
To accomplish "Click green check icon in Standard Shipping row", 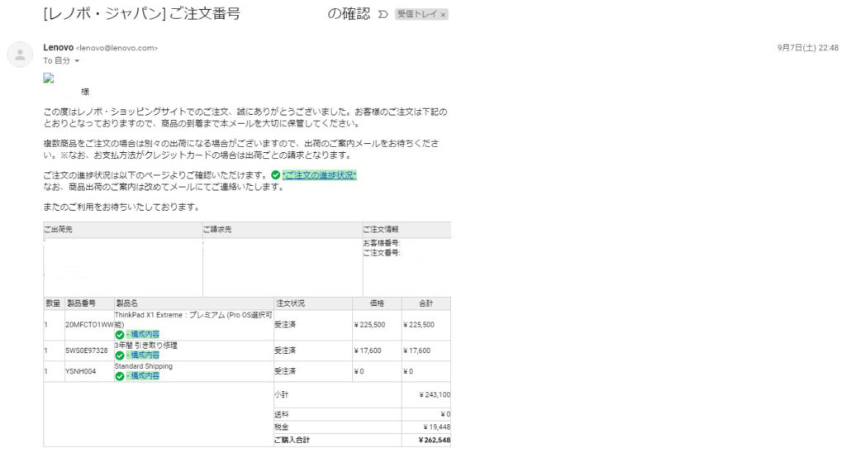I will (120, 376).
